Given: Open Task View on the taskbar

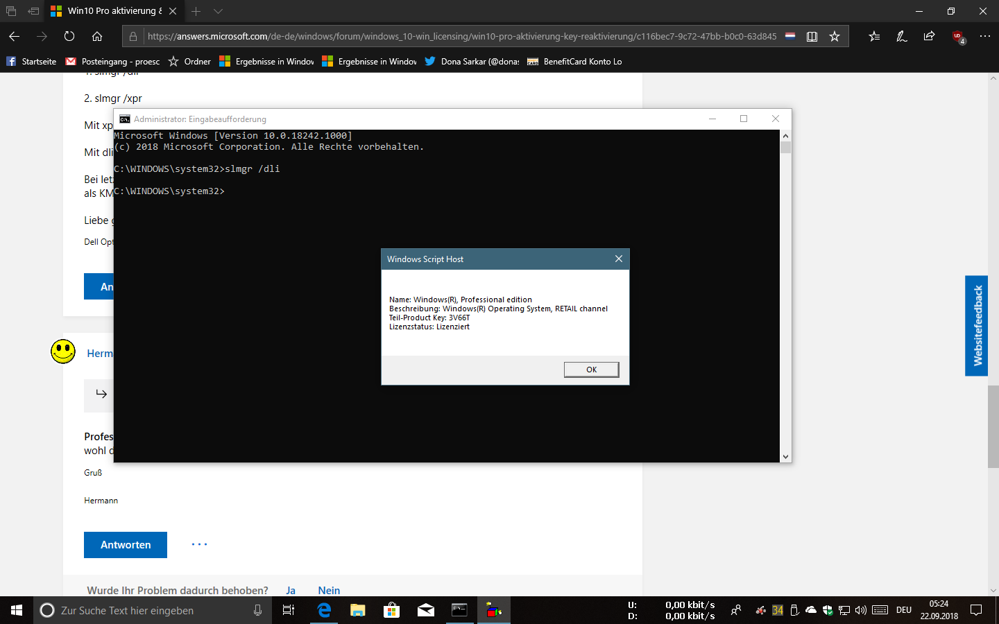Looking at the screenshot, I should (289, 610).
